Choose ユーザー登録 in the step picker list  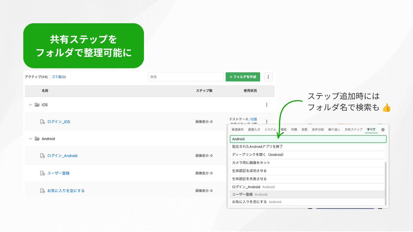coord(307,195)
